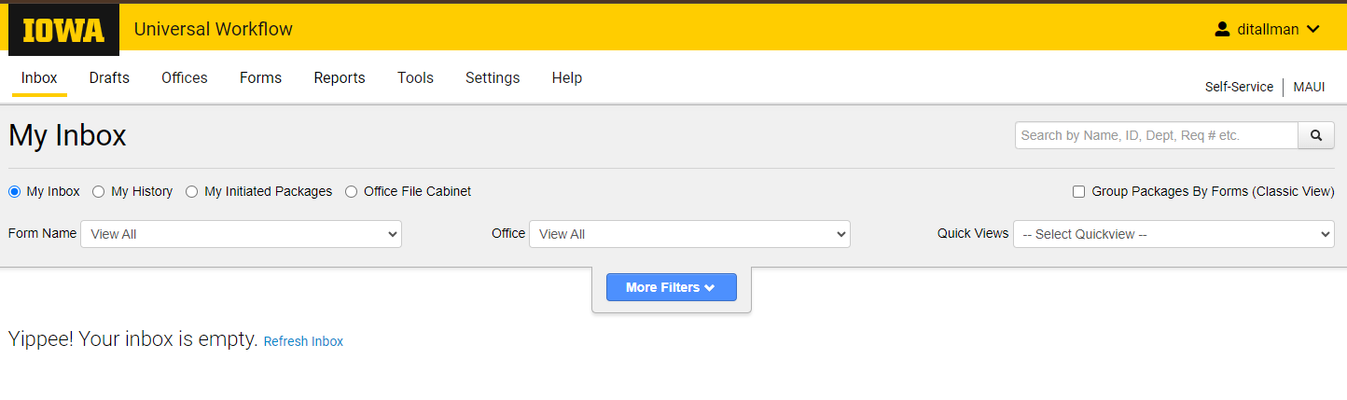
Task: Expand the Office filter dropdown
Action: pos(689,234)
